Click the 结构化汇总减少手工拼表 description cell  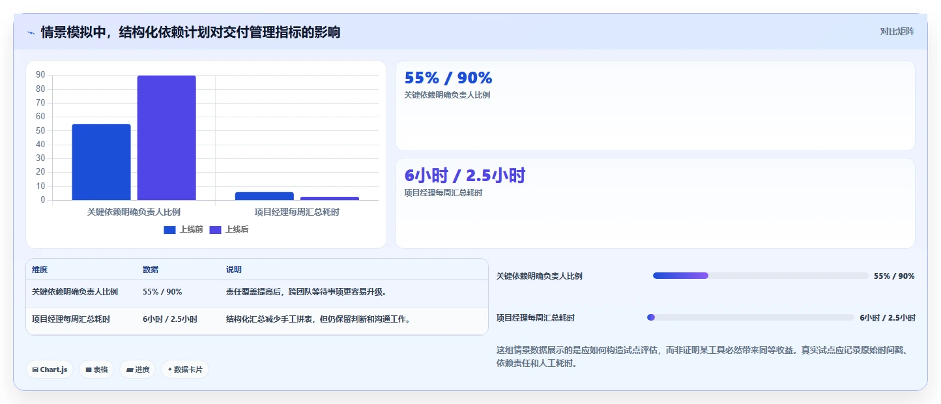318,319
